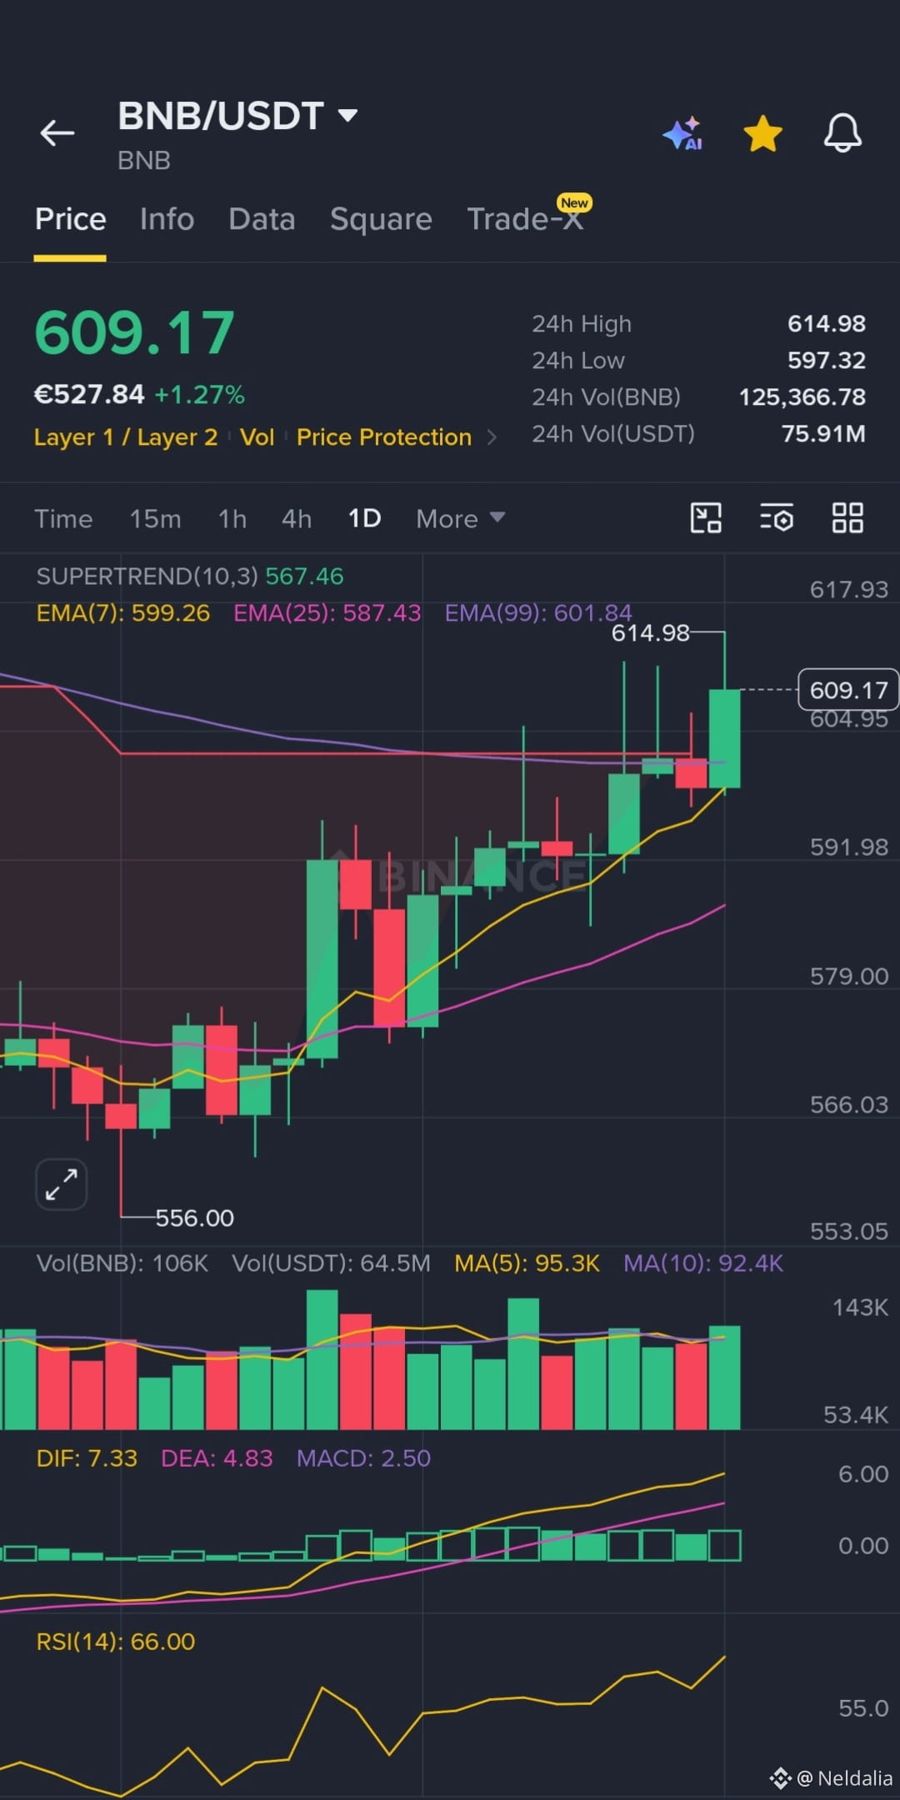
Task: Select the Time chart interval
Action: [x=63, y=518]
